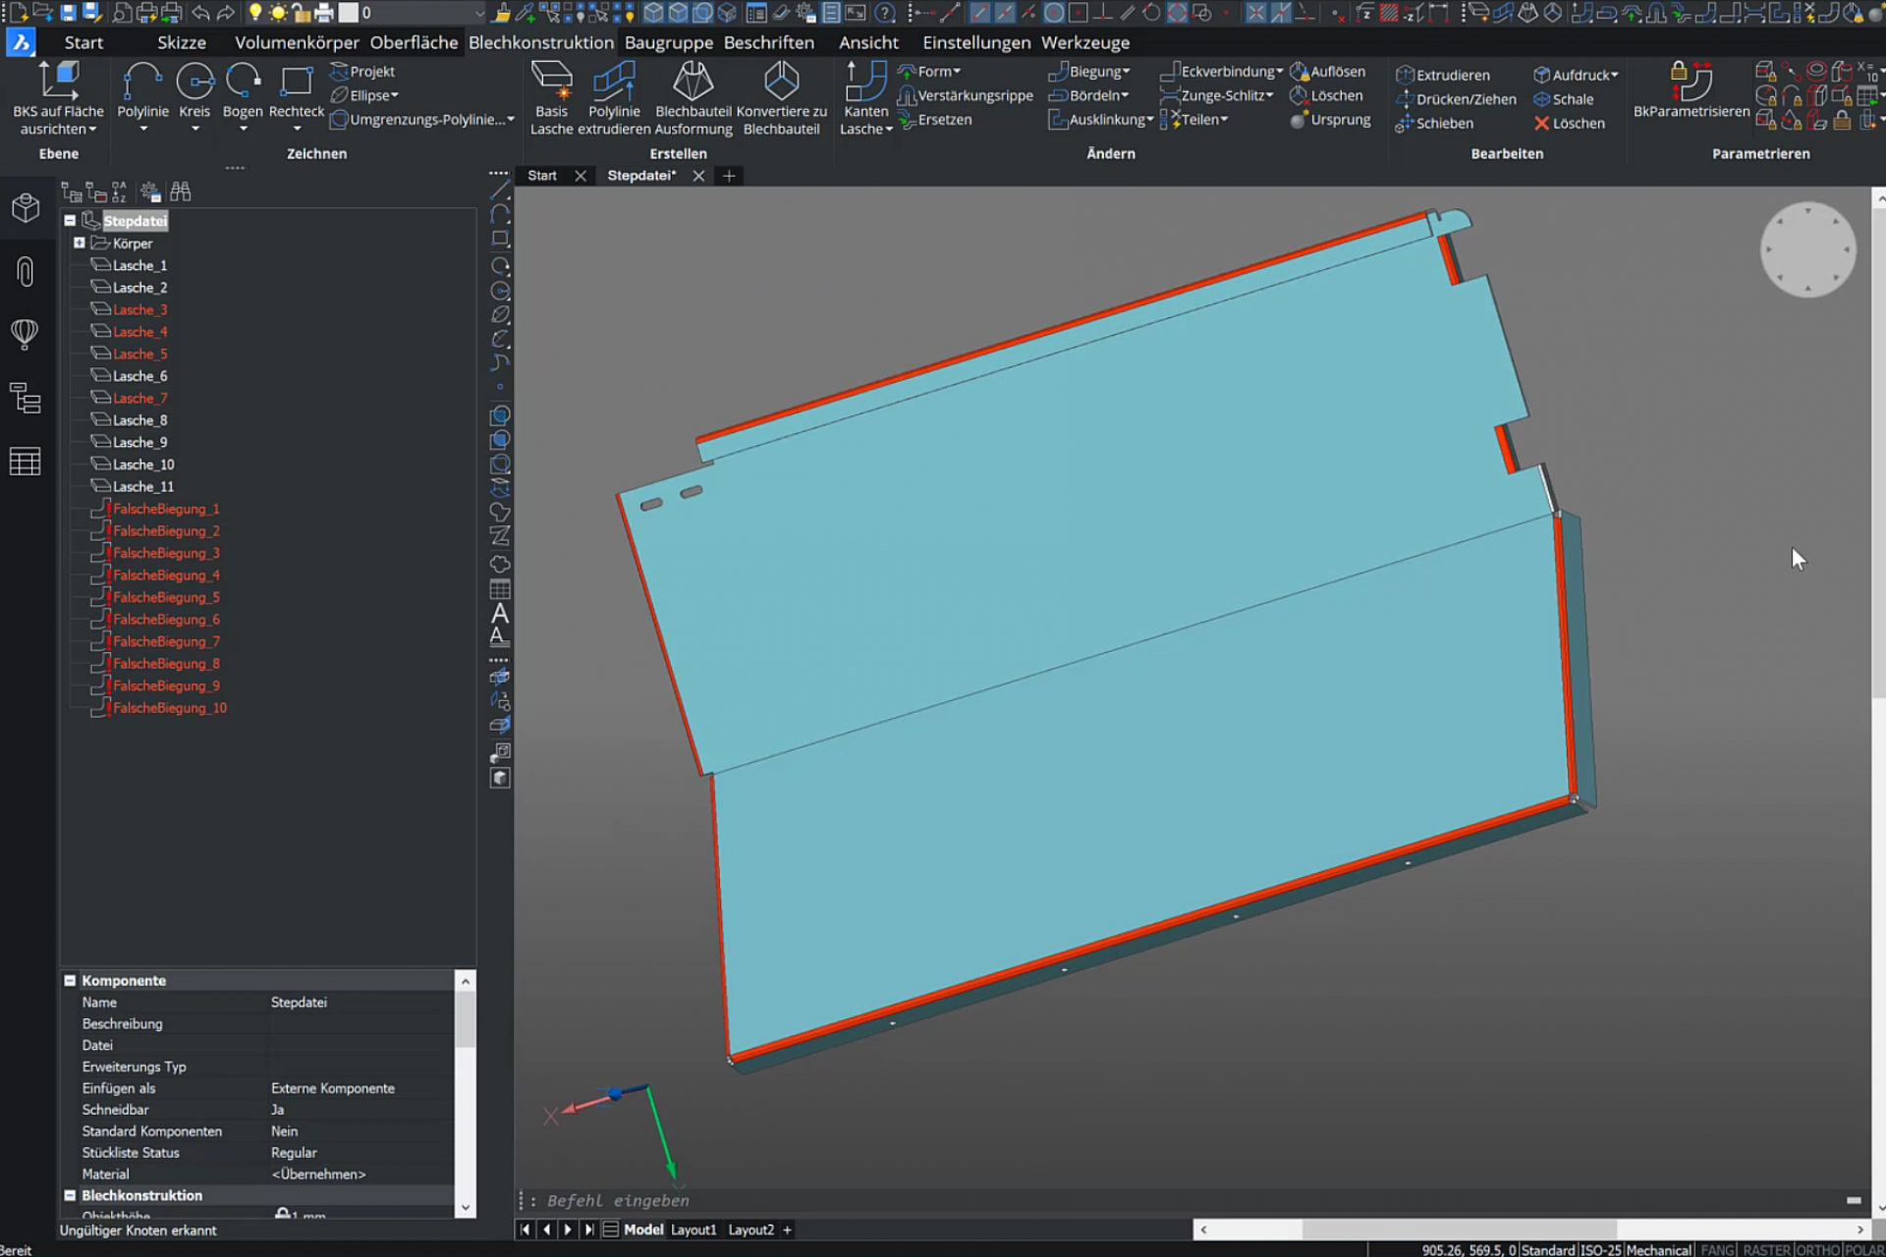Screen dimensions: 1886x1257
Task: Open the paperclip attachments panel icon
Action: [26, 271]
